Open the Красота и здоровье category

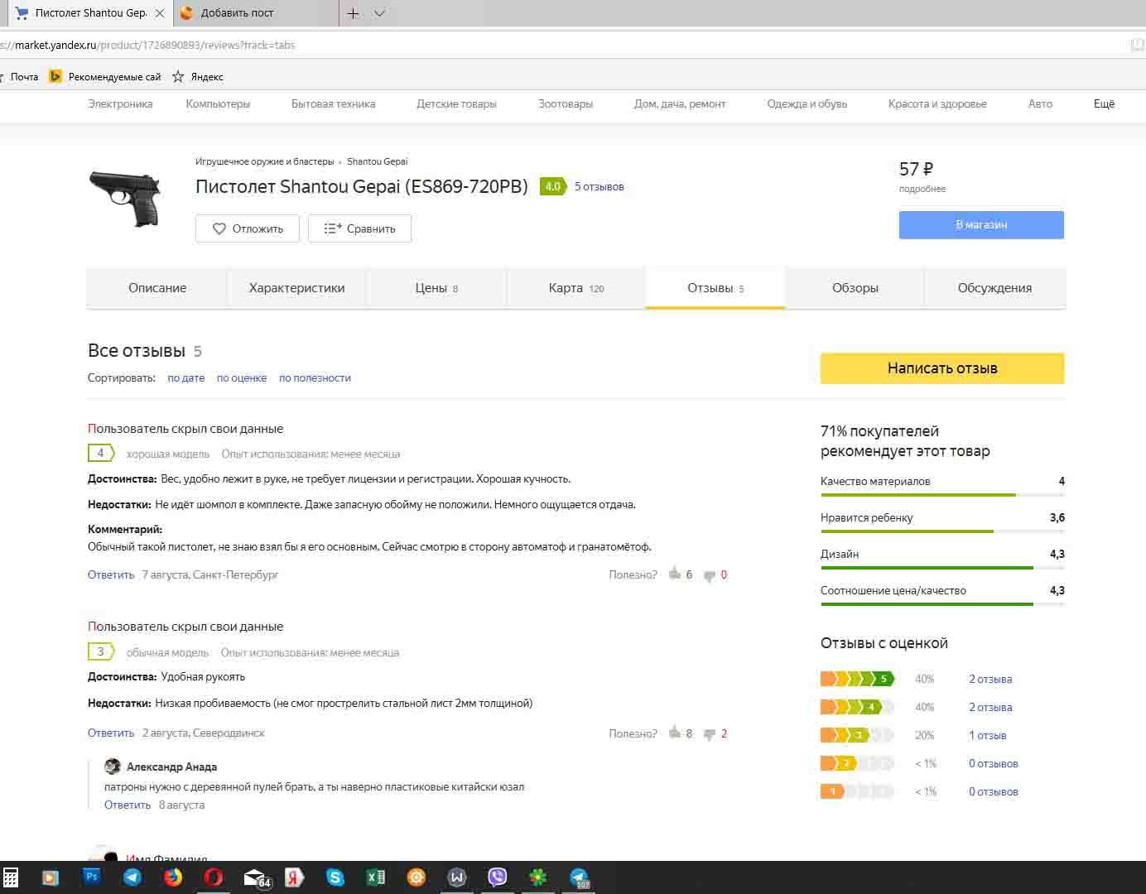point(937,104)
